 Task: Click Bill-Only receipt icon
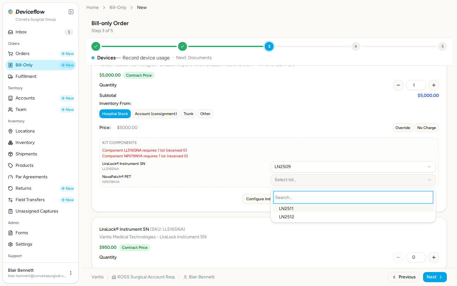(10, 65)
